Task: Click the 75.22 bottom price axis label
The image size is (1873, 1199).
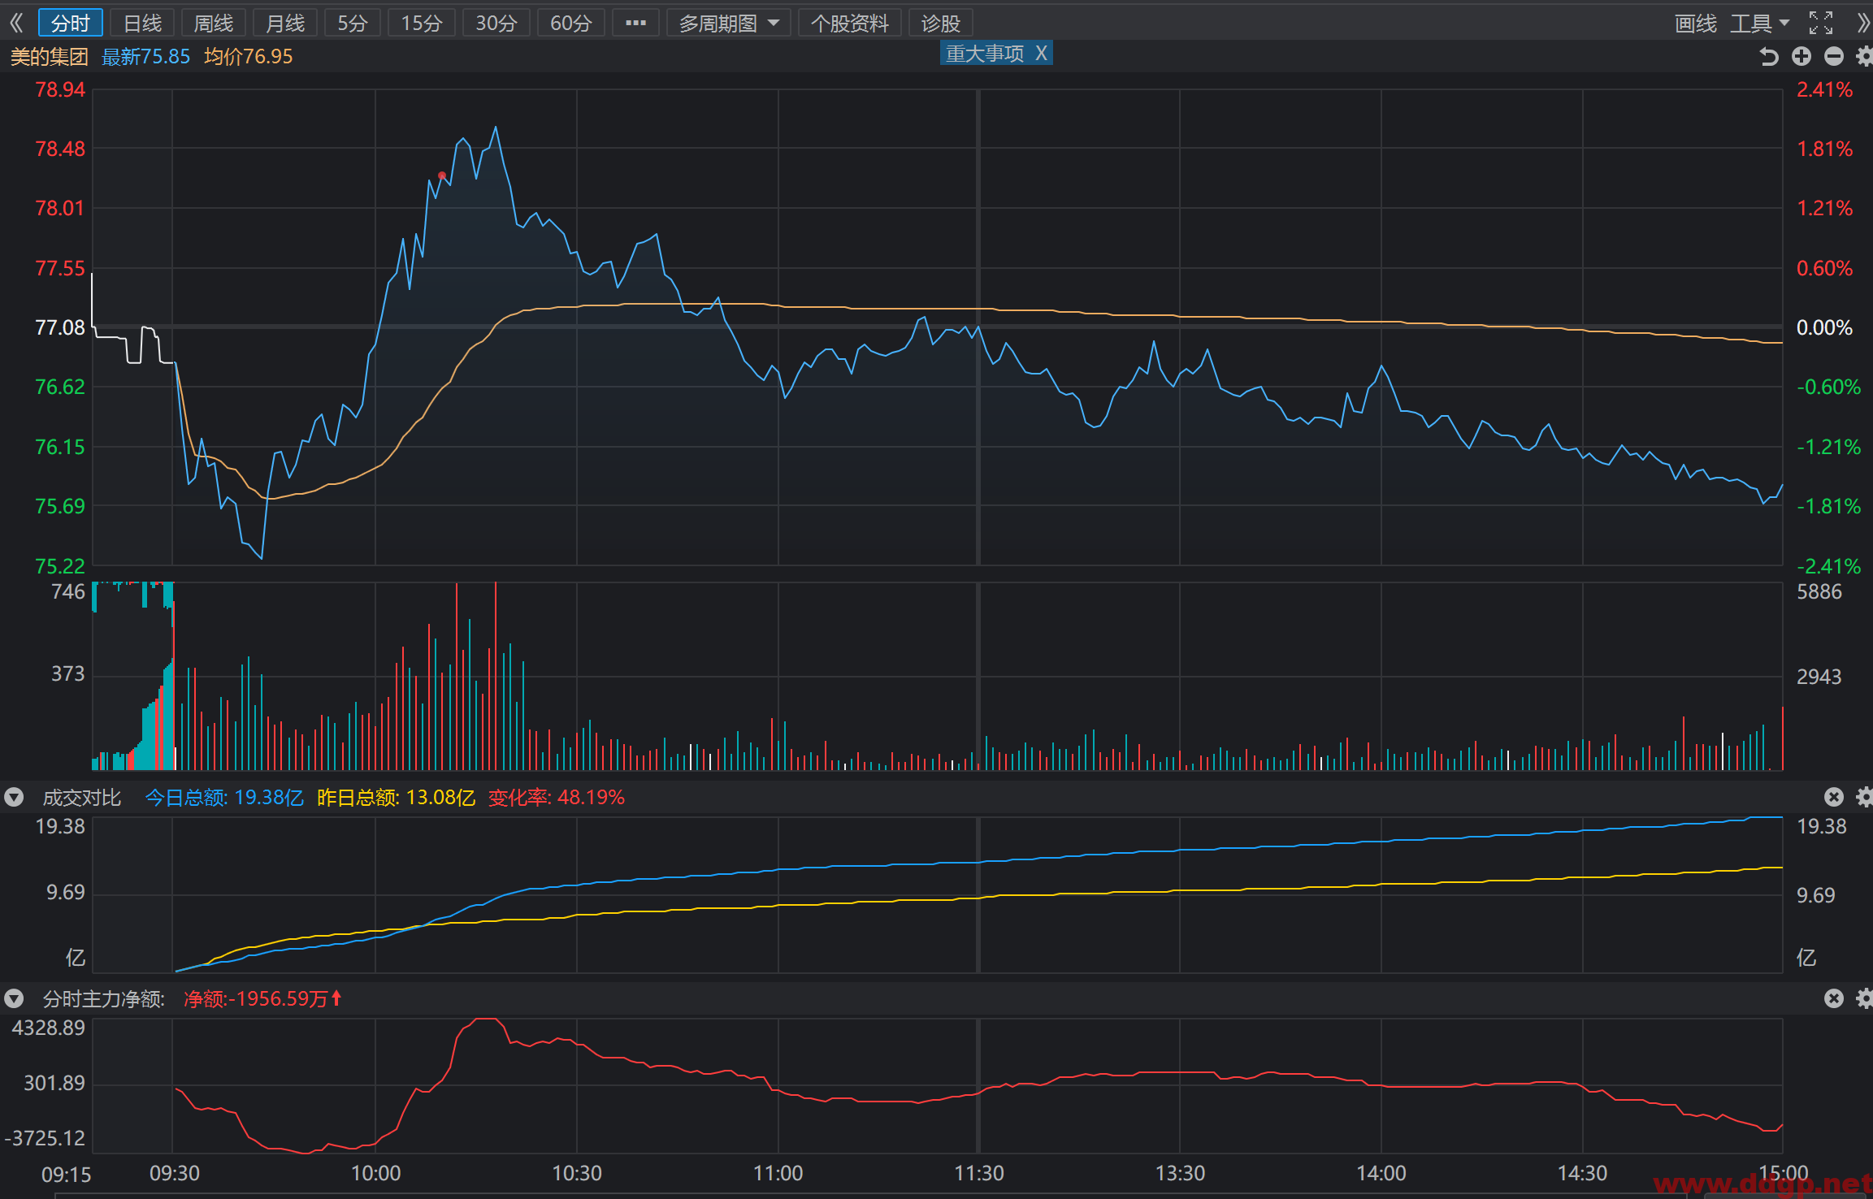Action: (60, 565)
